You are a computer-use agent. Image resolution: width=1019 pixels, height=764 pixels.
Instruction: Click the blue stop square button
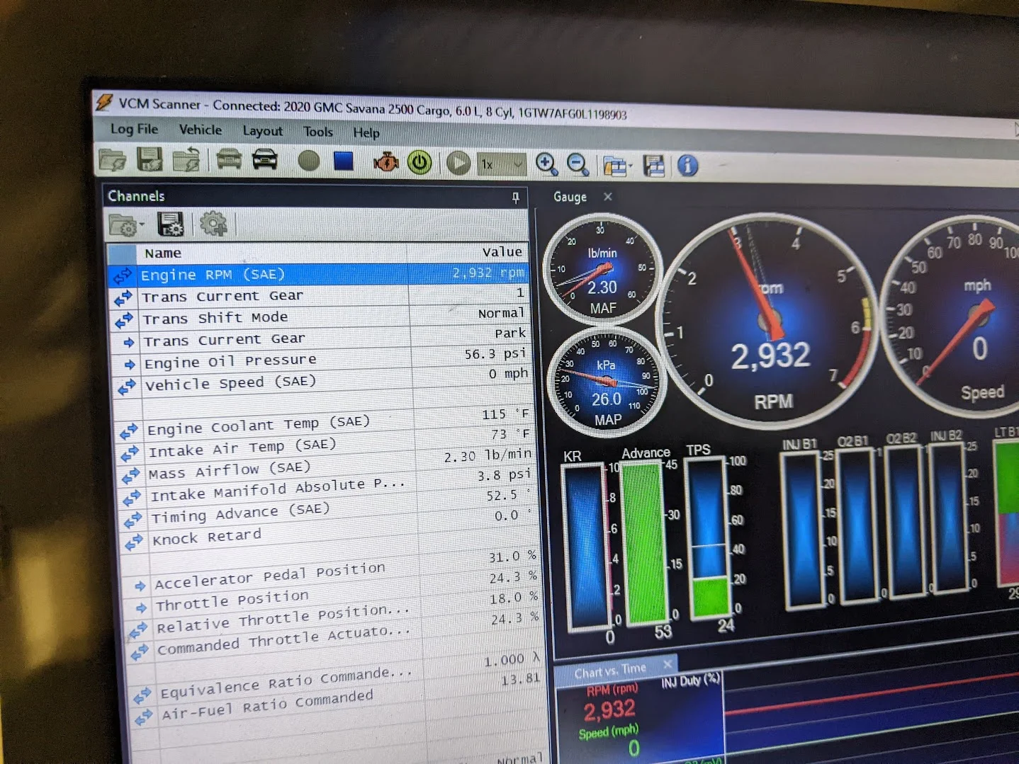click(x=344, y=161)
